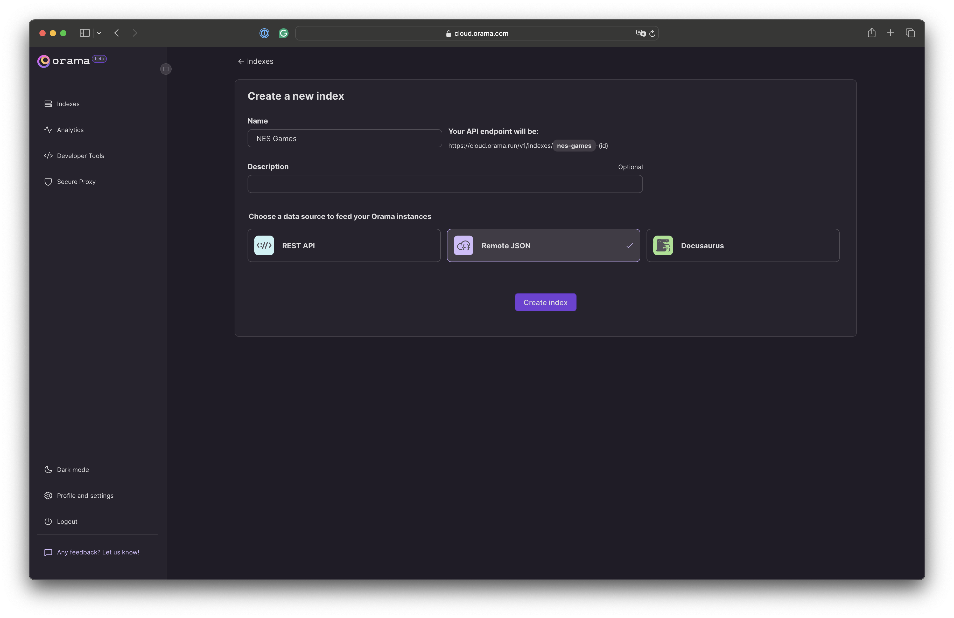Open the Grammarly extension icon
Screen dimensions: 954x618
pyautogui.click(x=283, y=33)
